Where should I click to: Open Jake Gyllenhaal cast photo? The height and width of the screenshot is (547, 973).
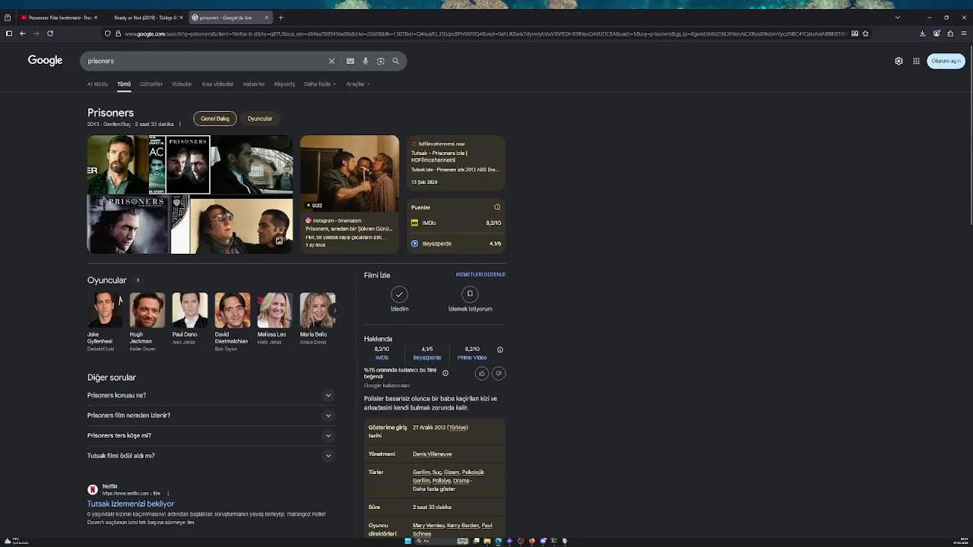point(104,310)
